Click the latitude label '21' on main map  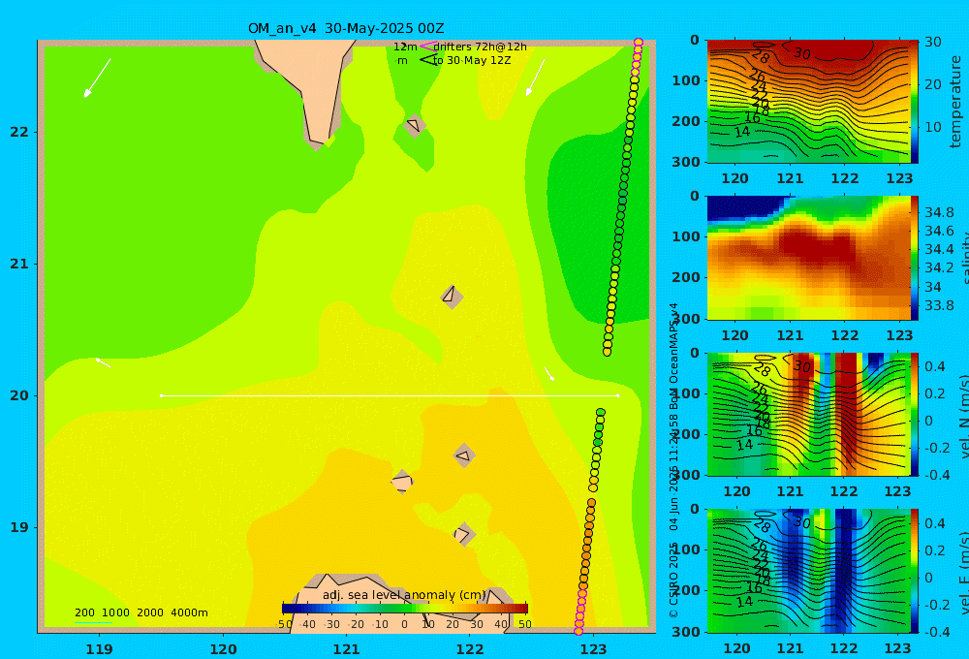tap(19, 264)
